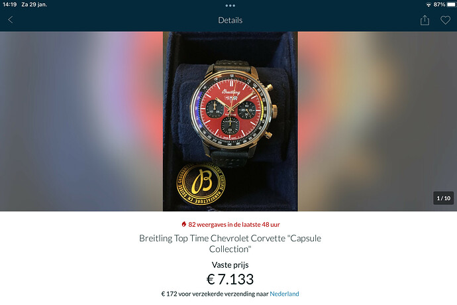Tap the 14:19 clock in status bar
The image size is (457, 305).
10,5
